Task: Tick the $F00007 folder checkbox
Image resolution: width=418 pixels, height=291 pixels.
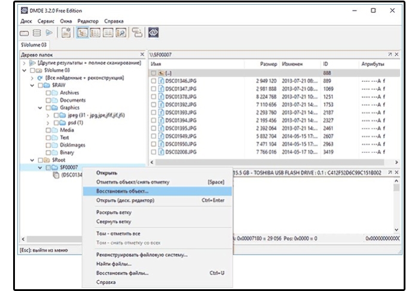Action: tap(48, 168)
